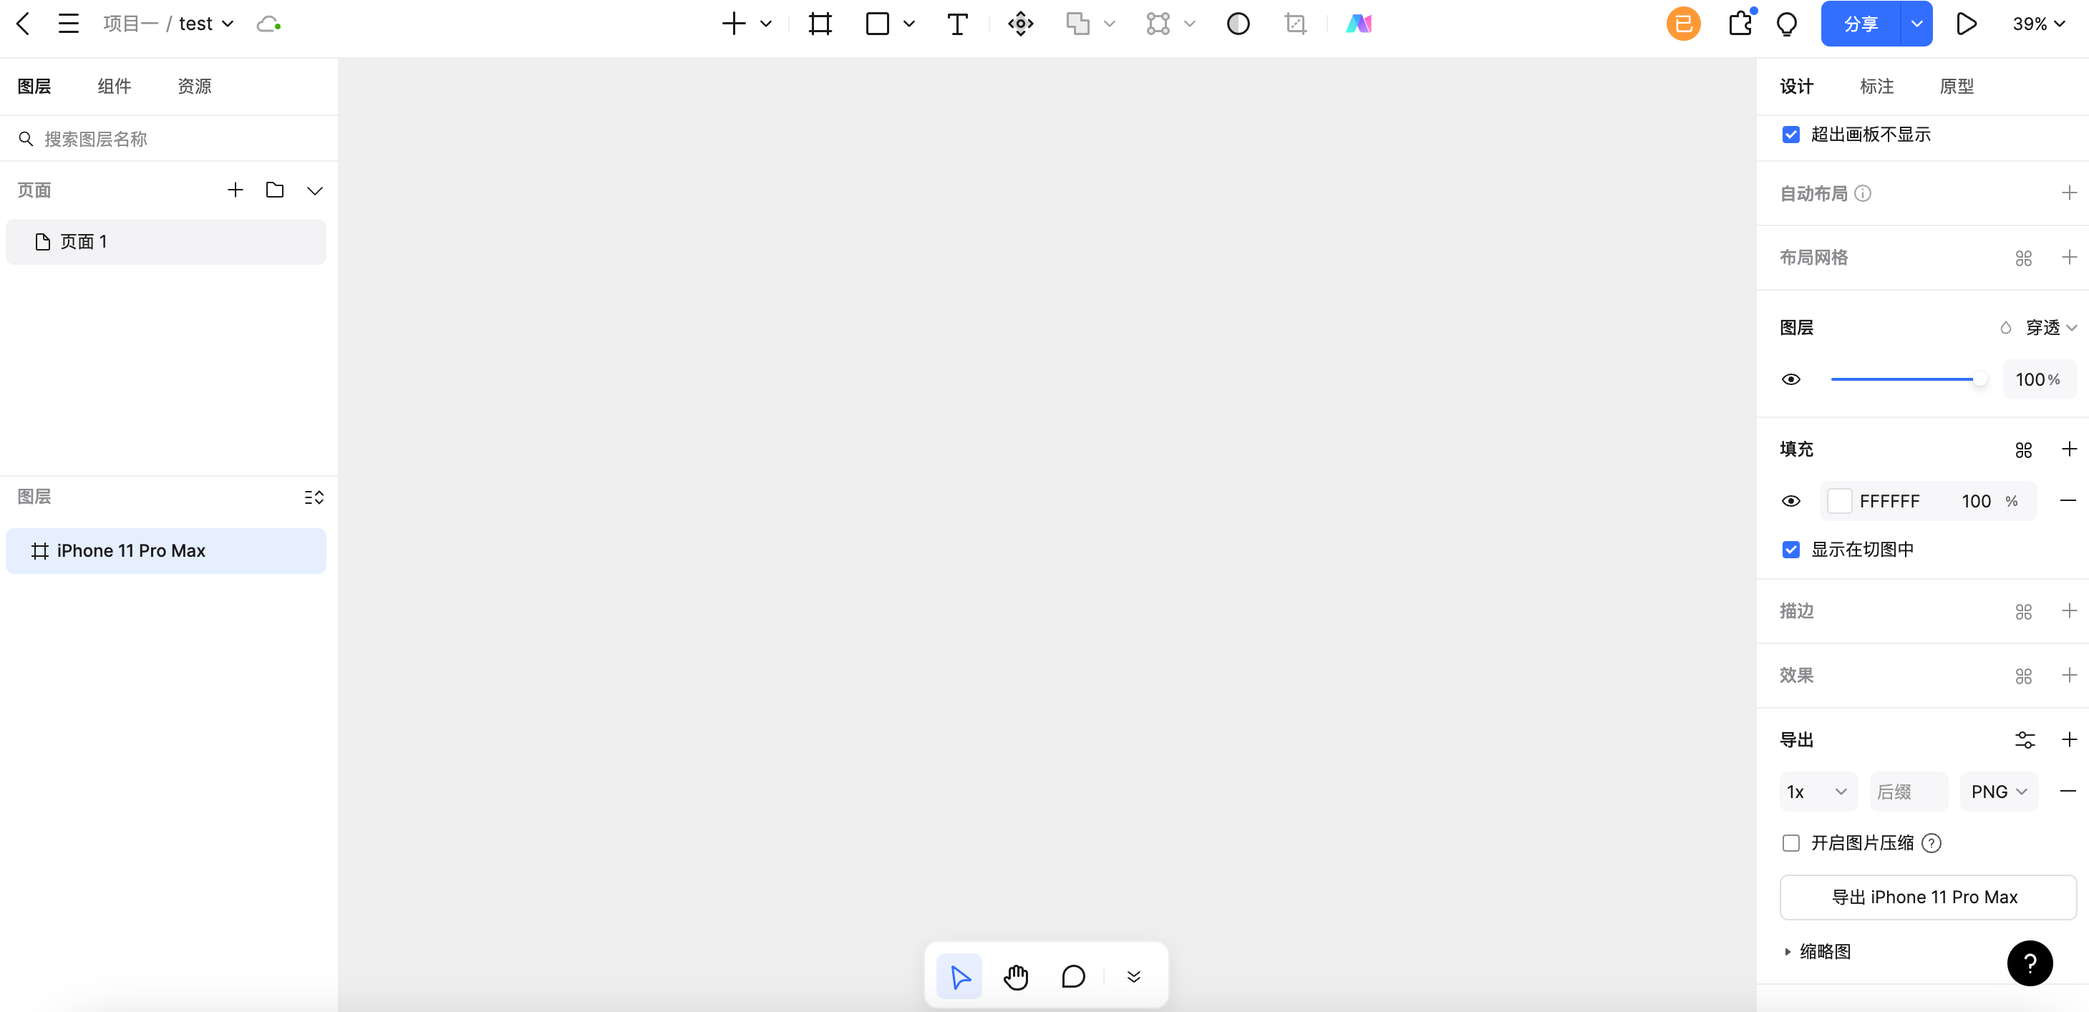Select the hand pan tool
Viewport: 2089px width, 1012px height.
tap(1015, 976)
